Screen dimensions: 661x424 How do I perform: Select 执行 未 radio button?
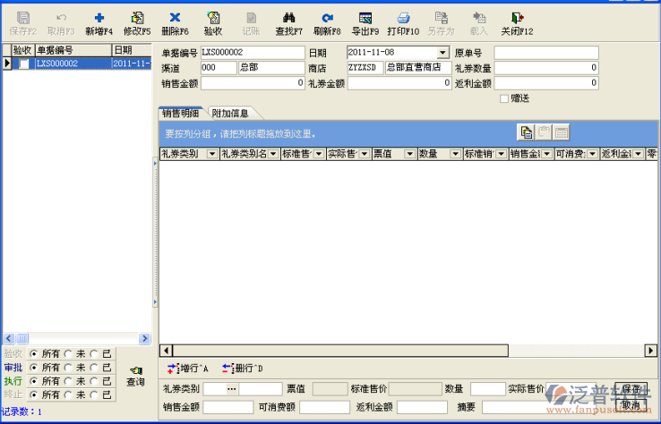[68, 381]
